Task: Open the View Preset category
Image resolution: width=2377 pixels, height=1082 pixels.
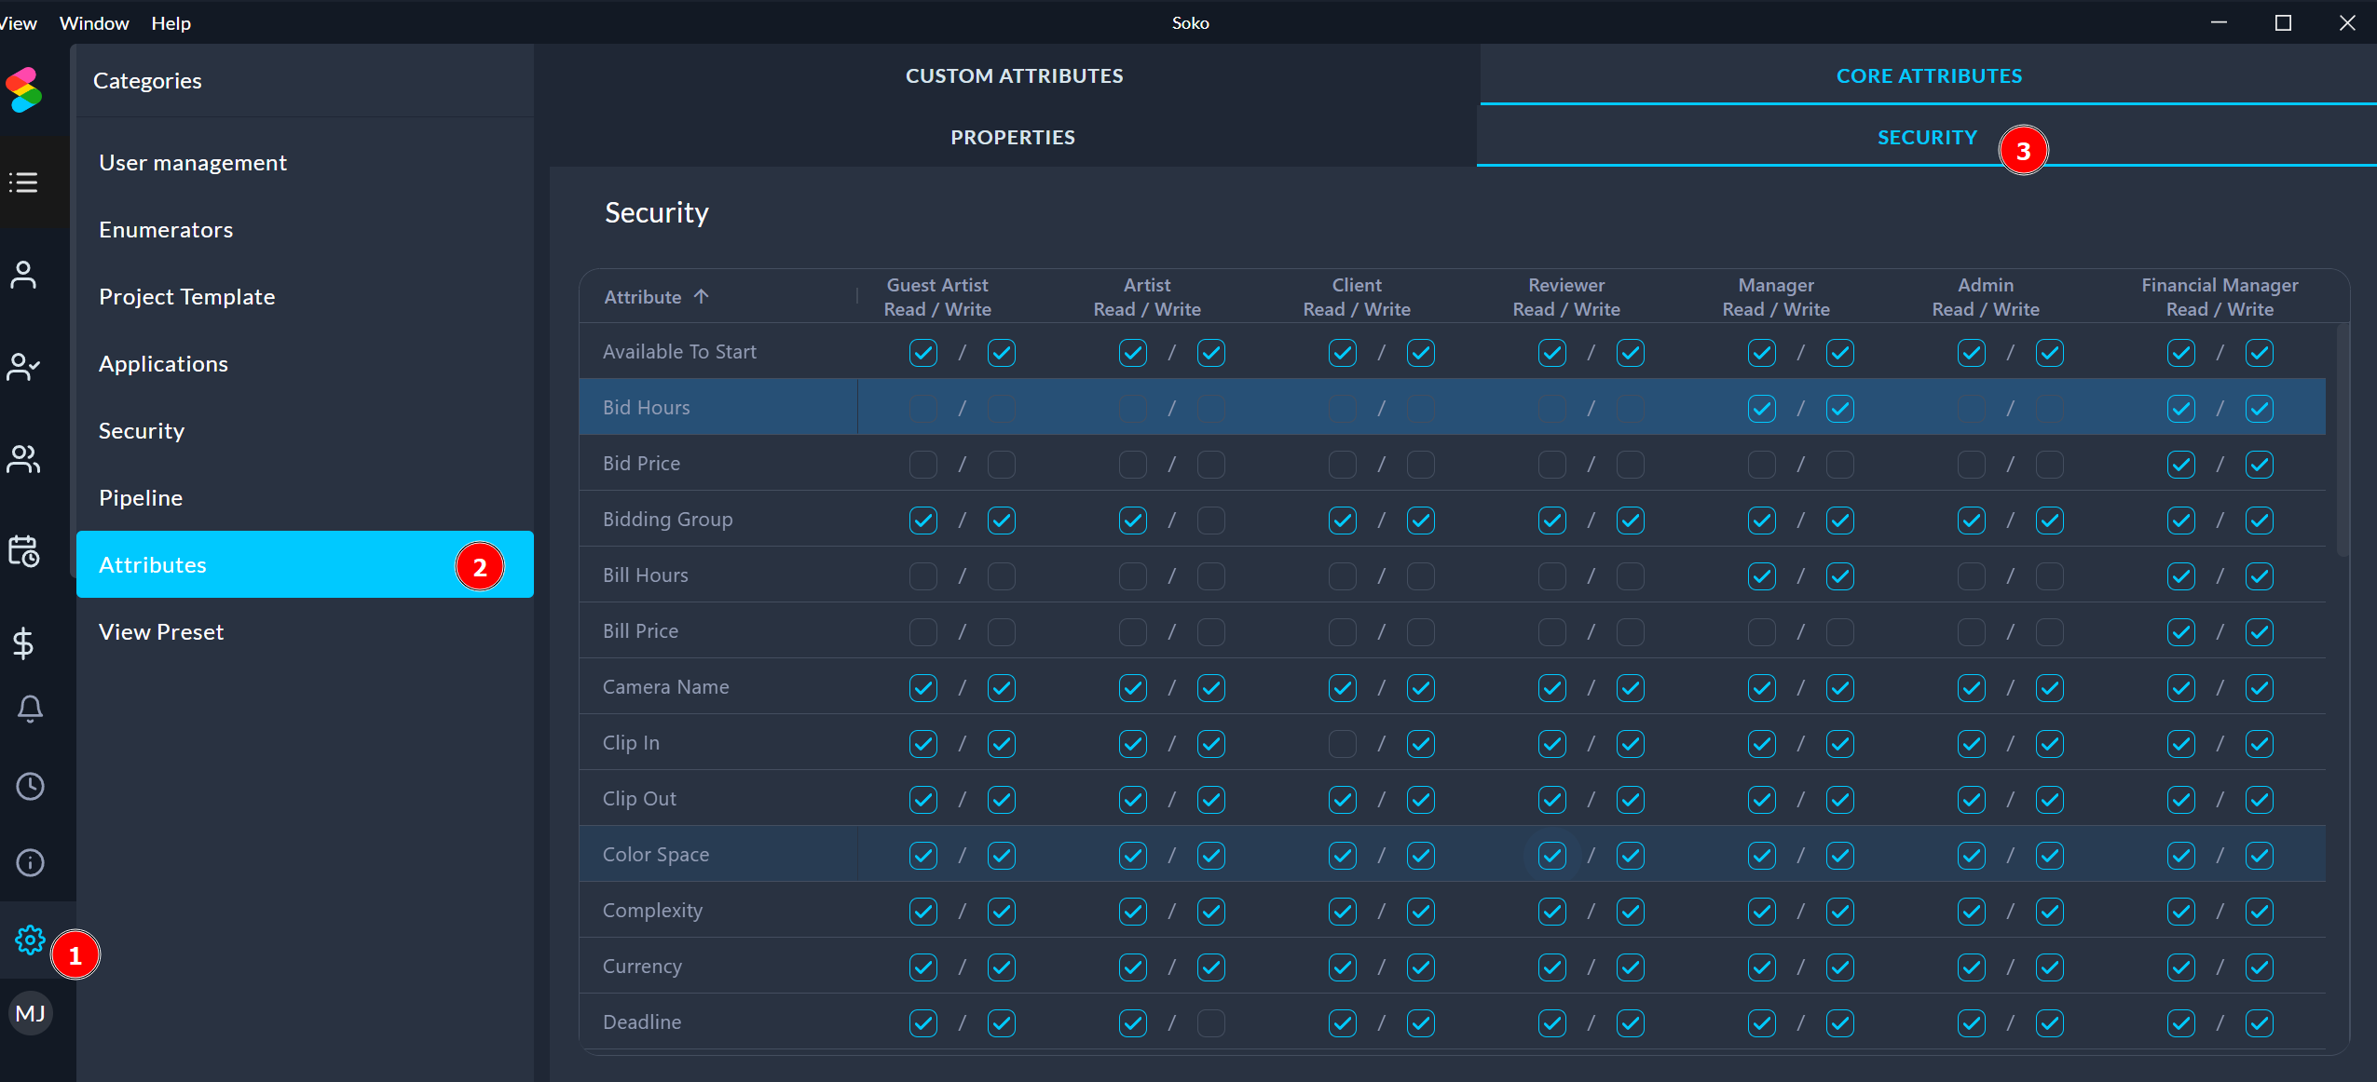Action: coord(161,632)
